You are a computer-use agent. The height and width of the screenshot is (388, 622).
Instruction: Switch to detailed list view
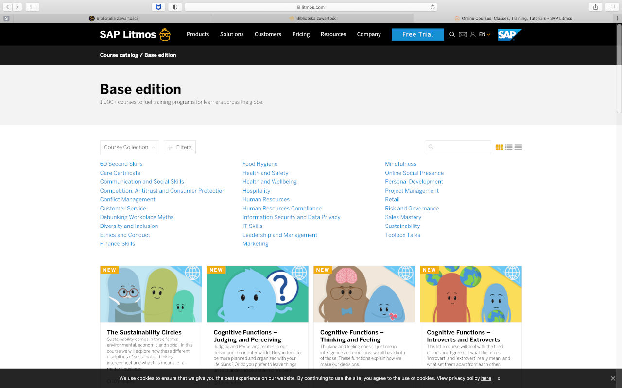point(509,147)
